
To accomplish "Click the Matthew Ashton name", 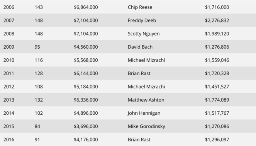I will click(146, 100).
